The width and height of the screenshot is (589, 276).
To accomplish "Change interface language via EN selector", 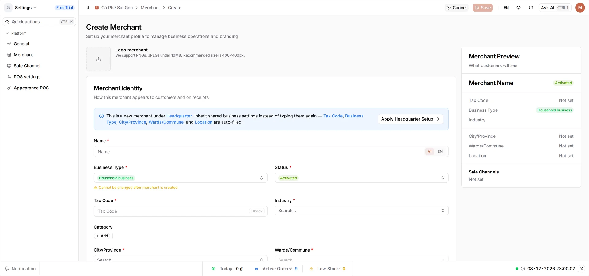I will 506,8.
